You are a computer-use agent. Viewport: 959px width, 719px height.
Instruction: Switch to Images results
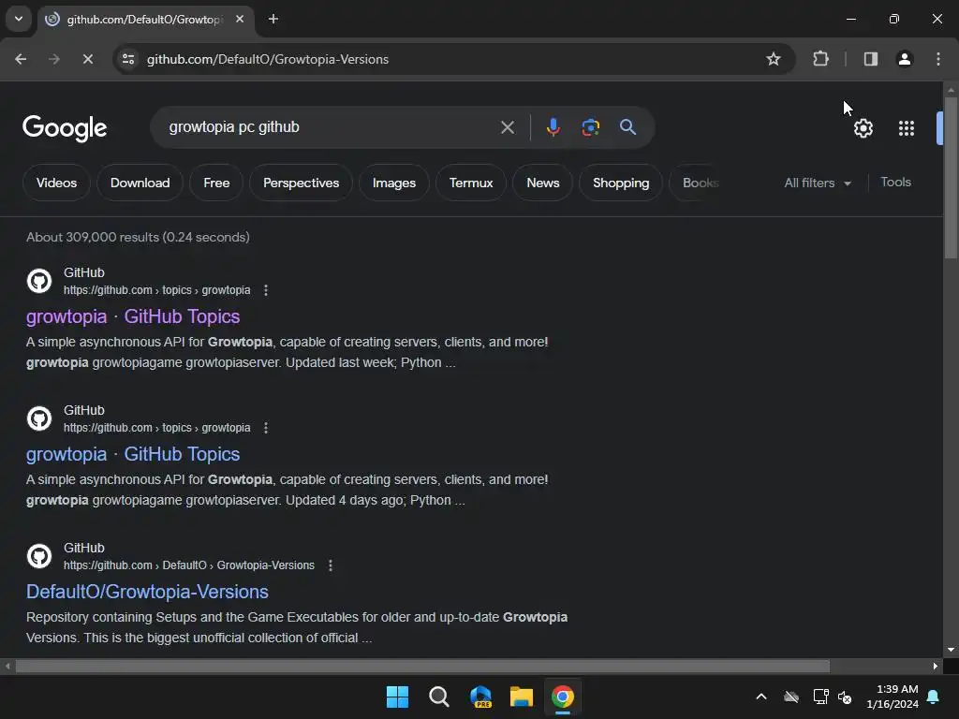click(394, 183)
